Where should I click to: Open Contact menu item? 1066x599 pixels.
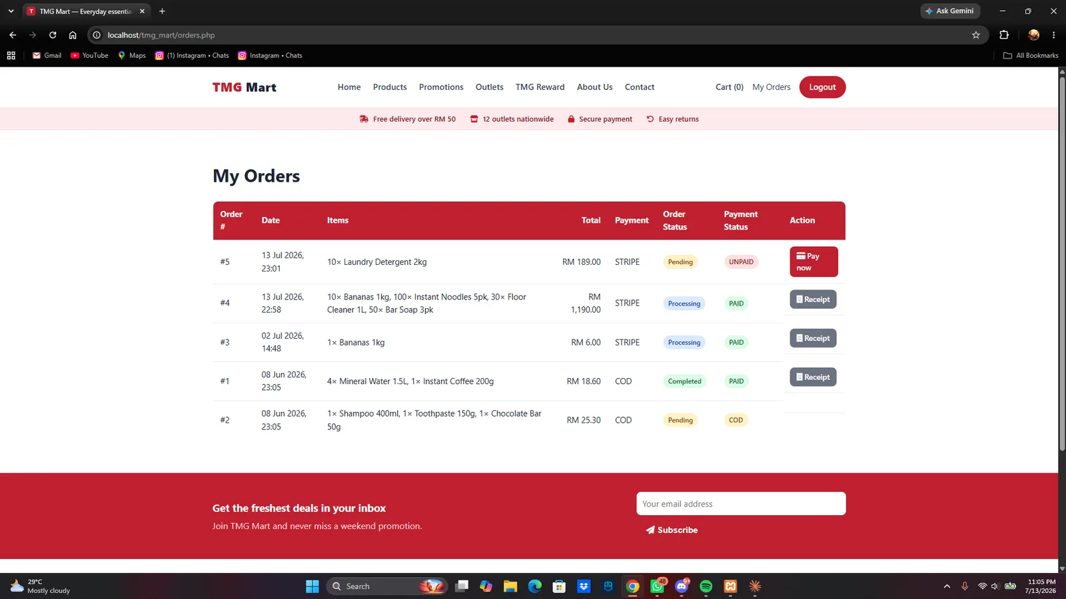[x=640, y=87]
